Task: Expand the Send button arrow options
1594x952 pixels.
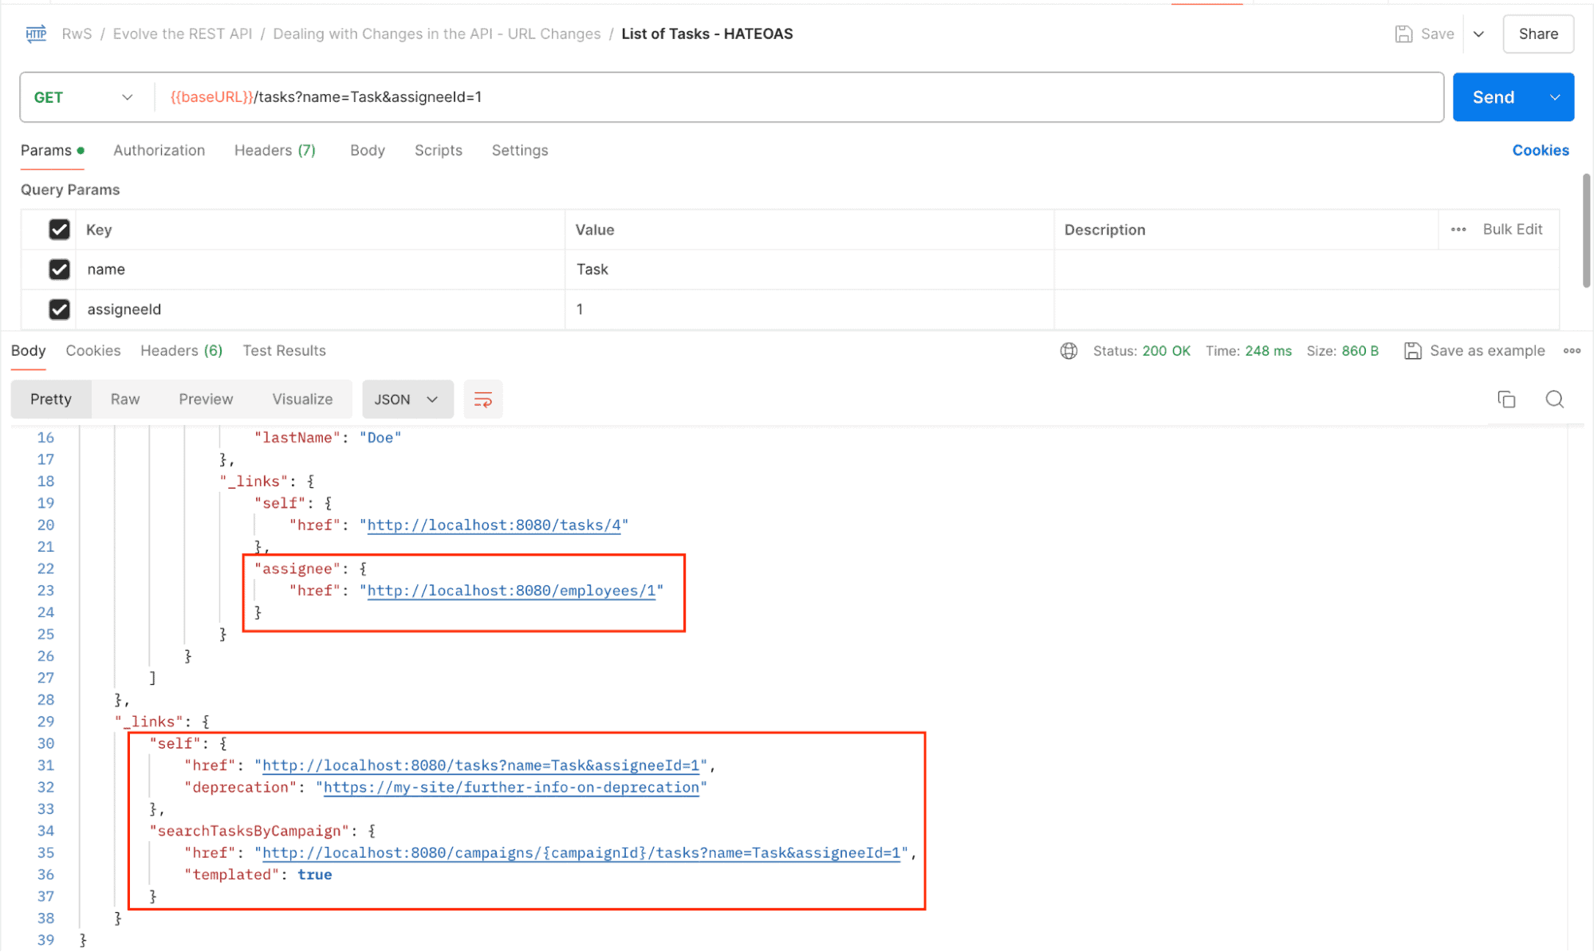Action: click(x=1554, y=97)
